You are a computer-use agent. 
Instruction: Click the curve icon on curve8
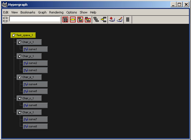pyautogui.click(x=26, y=127)
